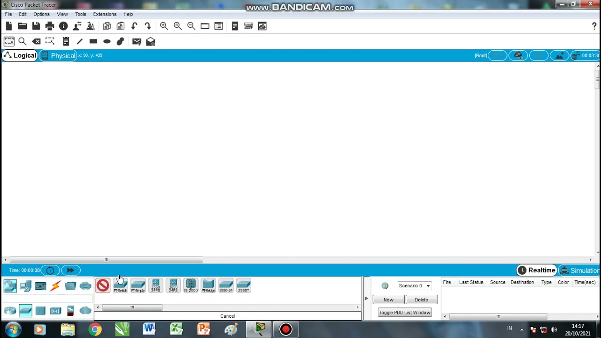Choose the Inspect magnifier tool
The height and width of the screenshot is (338, 601).
point(23,42)
